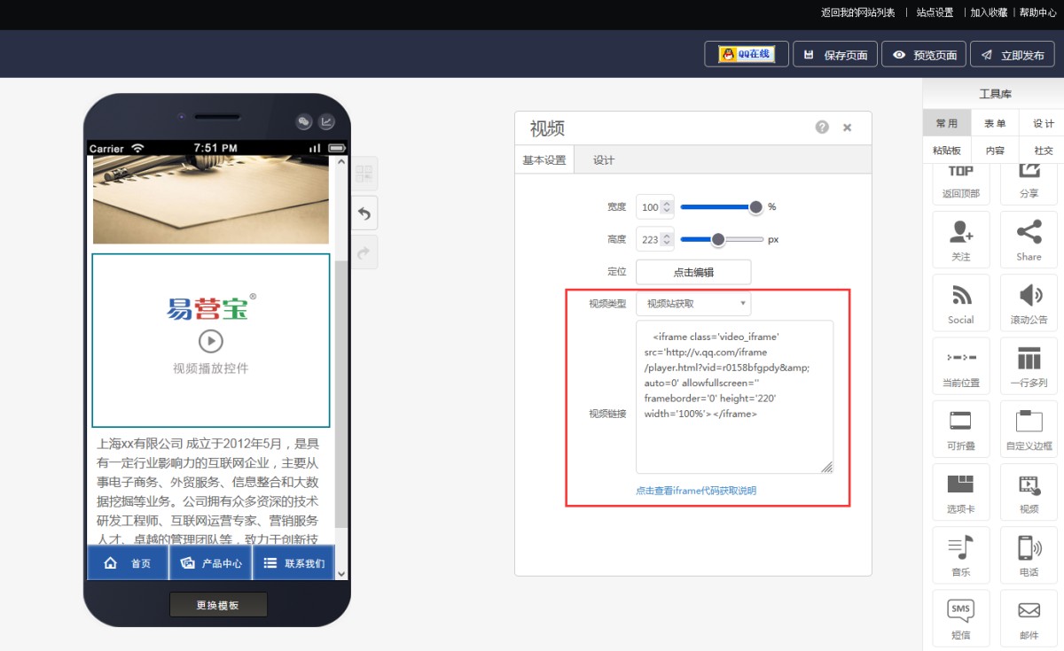Click the 高度 slider handle

[x=718, y=239]
